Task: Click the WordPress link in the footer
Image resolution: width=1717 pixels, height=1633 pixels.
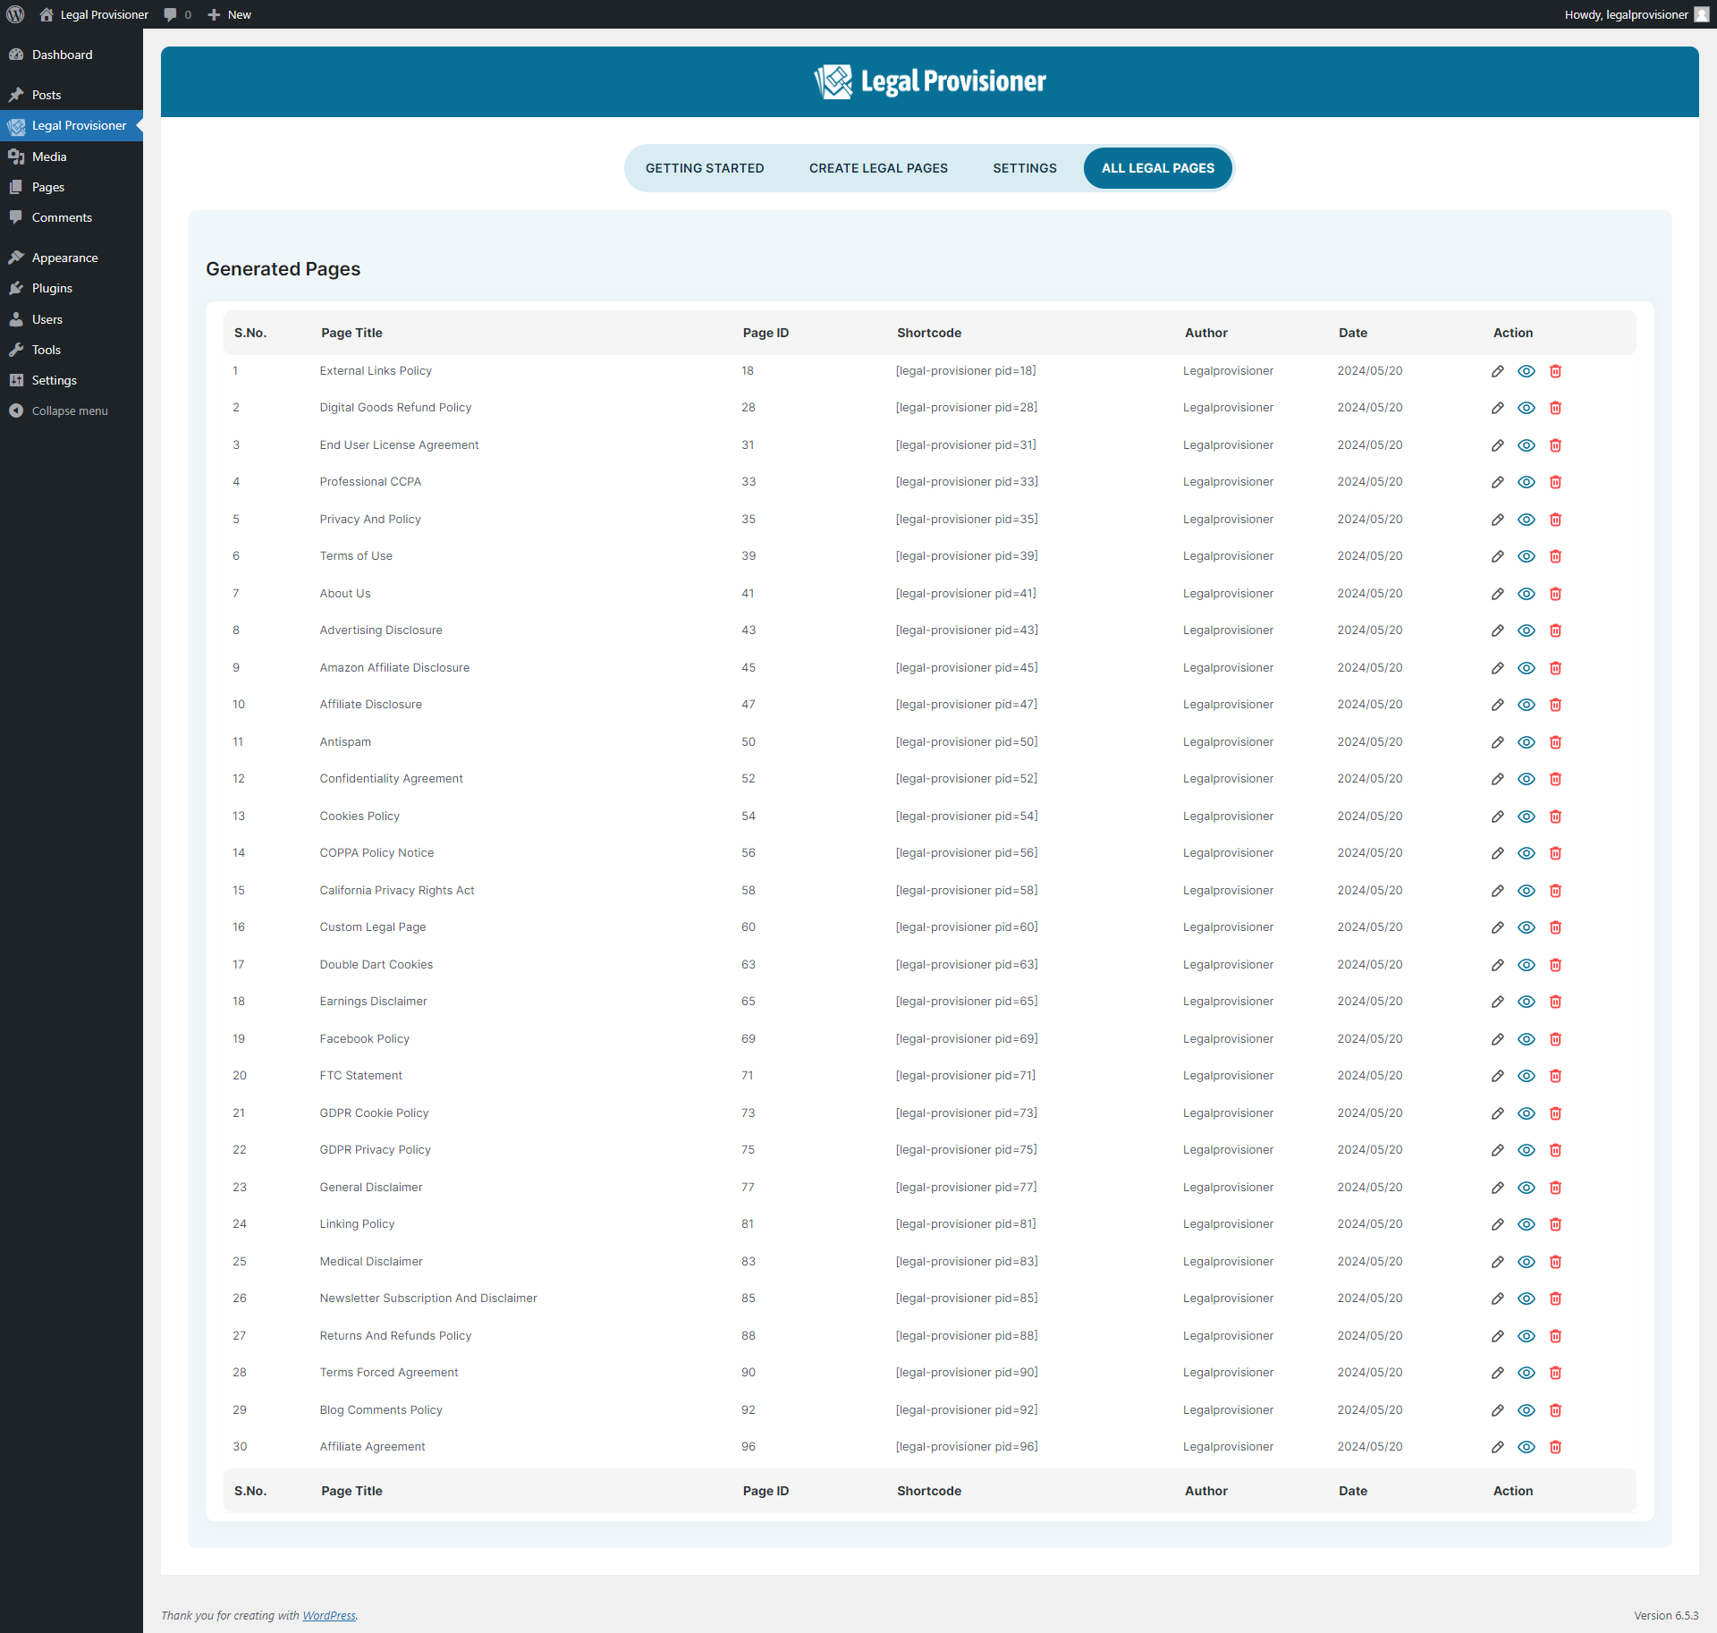Action: (x=328, y=1615)
